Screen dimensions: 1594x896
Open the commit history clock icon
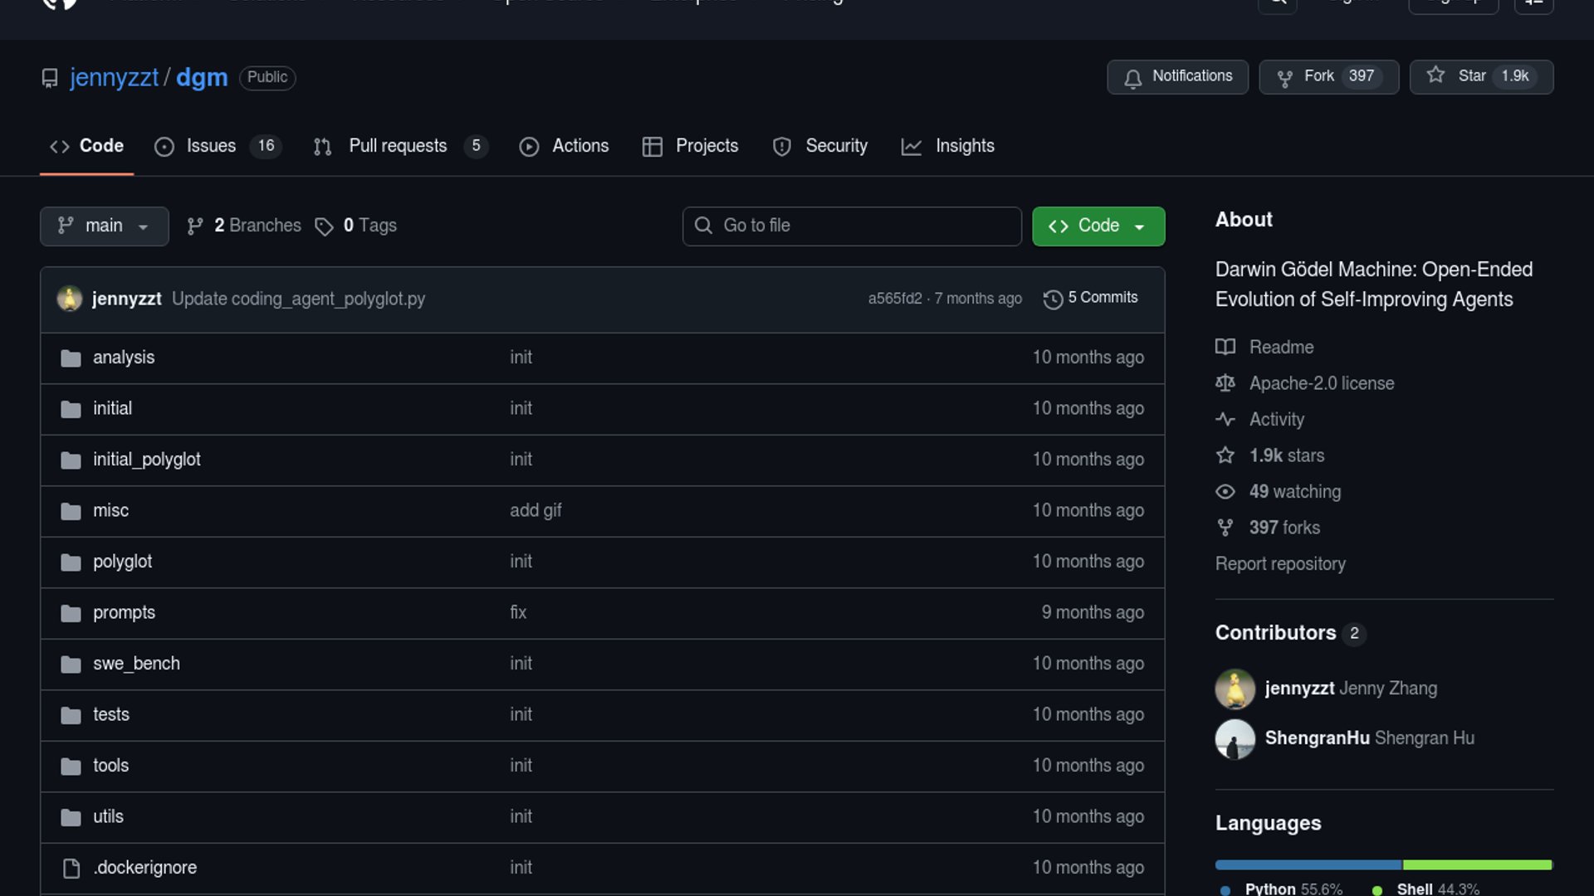point(1053,299)
